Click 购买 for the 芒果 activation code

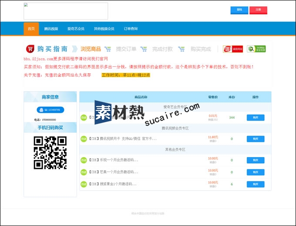coord(256,172)
